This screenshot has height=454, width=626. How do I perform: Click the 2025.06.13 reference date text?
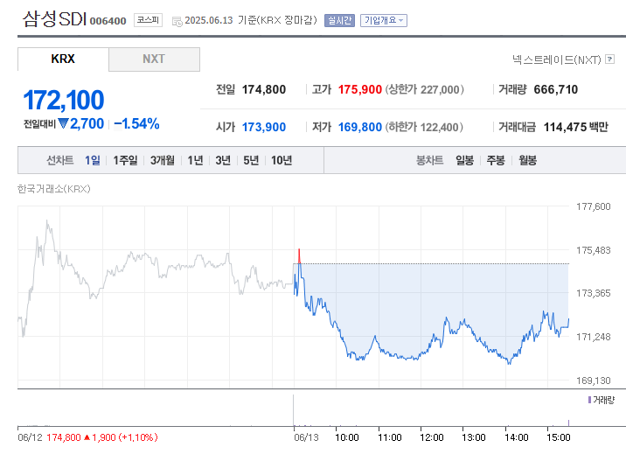[x=209, y=20]
